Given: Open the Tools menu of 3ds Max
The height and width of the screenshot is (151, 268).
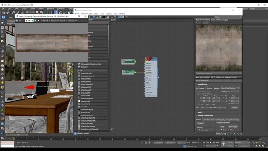Looking at the screenshot, I should click(x=16, y=8).
